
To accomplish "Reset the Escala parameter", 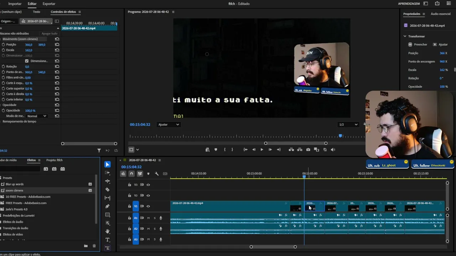I will [57, 50].
